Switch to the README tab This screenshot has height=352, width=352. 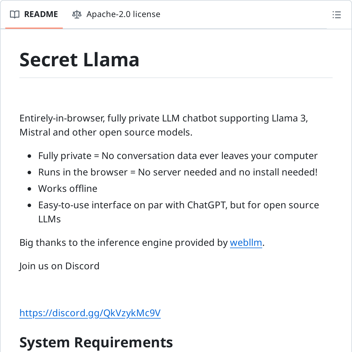(41, 14)
